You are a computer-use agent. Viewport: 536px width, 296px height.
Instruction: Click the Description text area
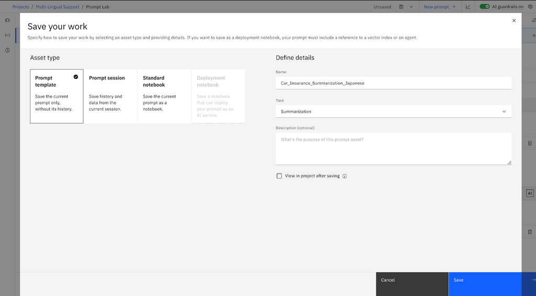click(x=394, y=149)
